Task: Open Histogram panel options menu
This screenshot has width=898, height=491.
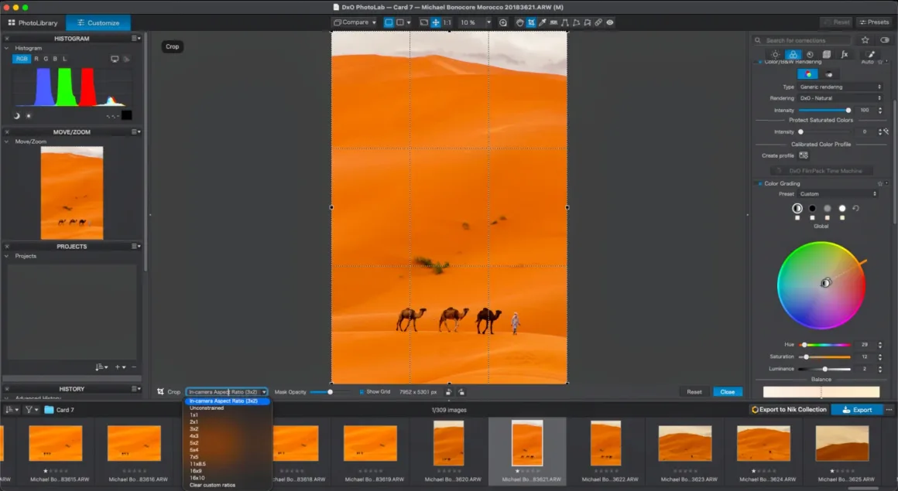Action: 135,39
